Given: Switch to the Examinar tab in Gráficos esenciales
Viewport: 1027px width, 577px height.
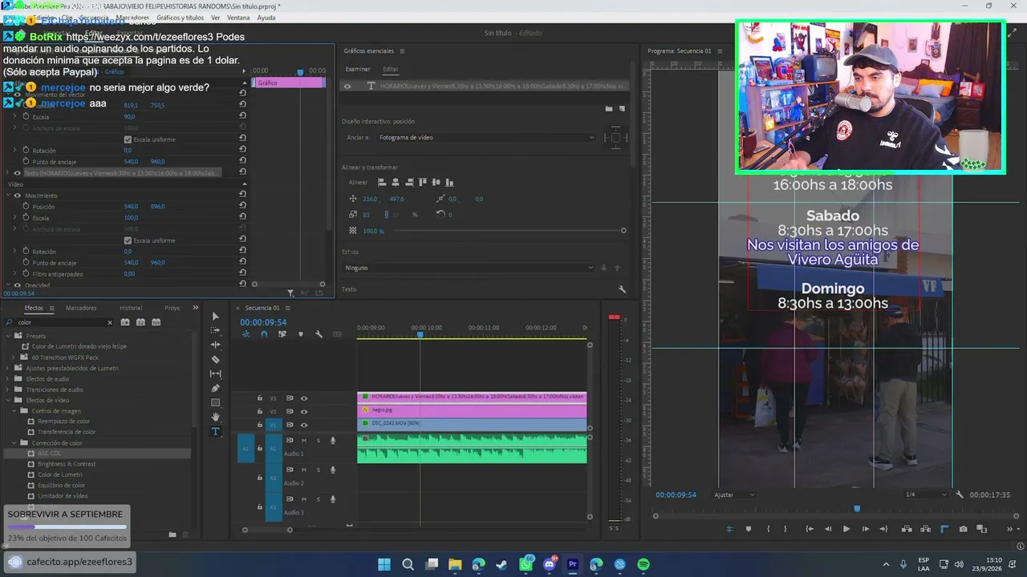Looking at the screenshot, I should click(358, 69).
